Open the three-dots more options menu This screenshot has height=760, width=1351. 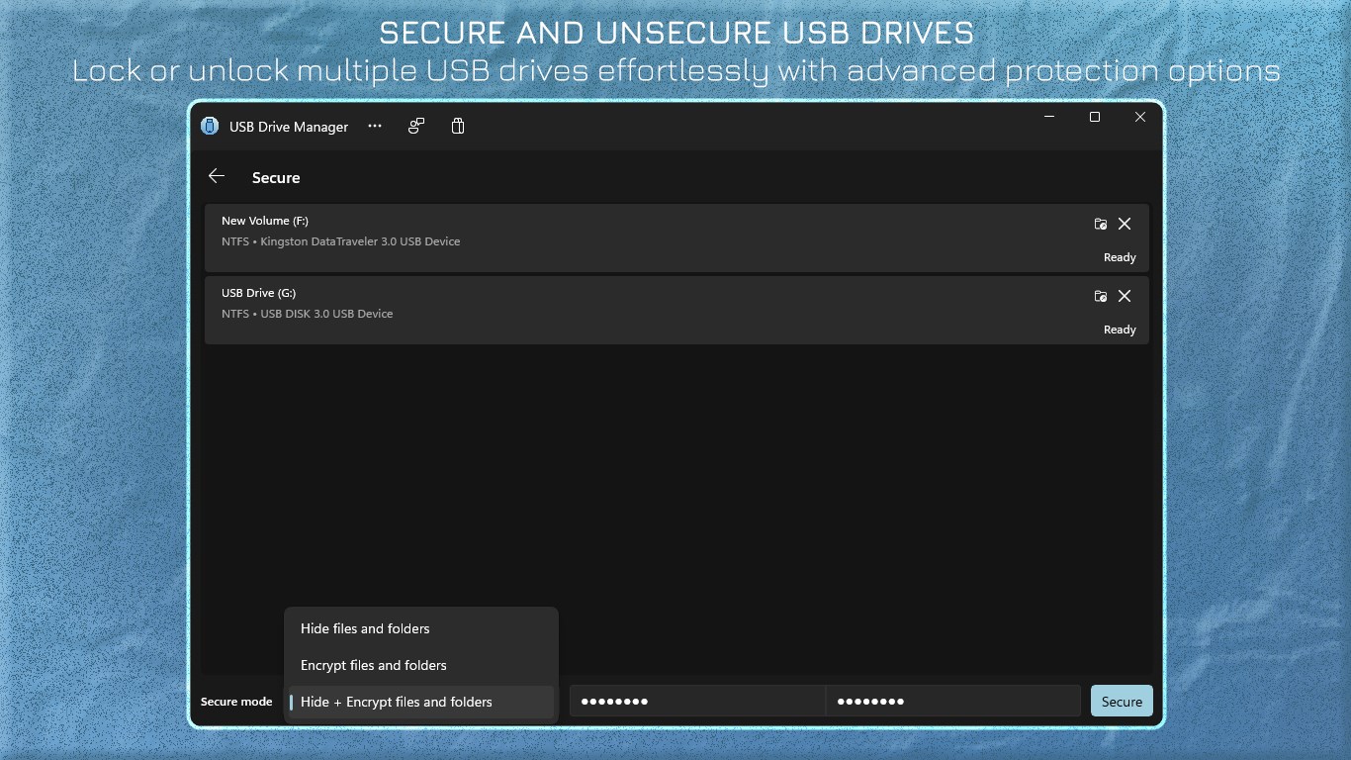point(375,126)
